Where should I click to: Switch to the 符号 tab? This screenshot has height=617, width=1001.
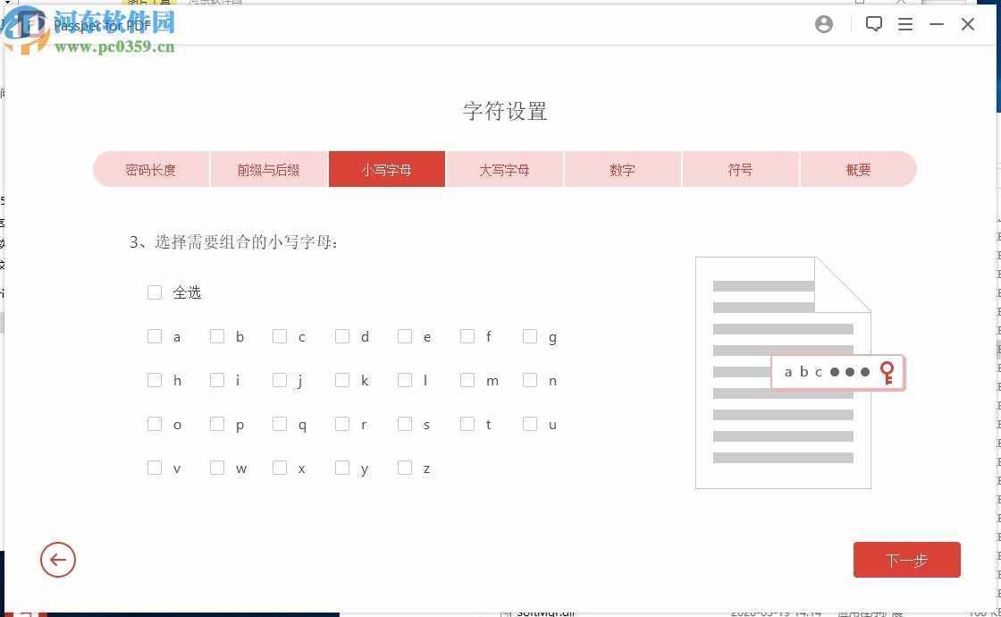pos(741,169)
